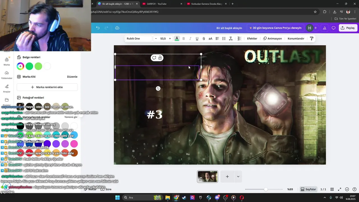
Task: Select the #3 text on canvas
Action: [155, 114]
